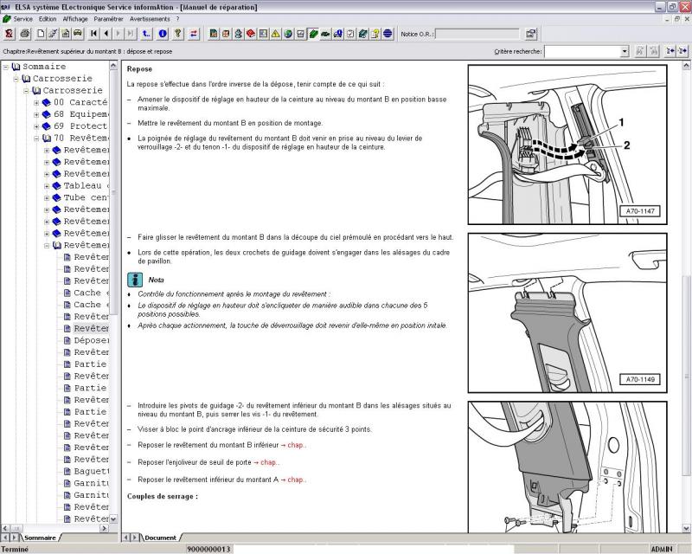Click the green figure toolbar icon
The image size is (692, 554).
[238, 34]
